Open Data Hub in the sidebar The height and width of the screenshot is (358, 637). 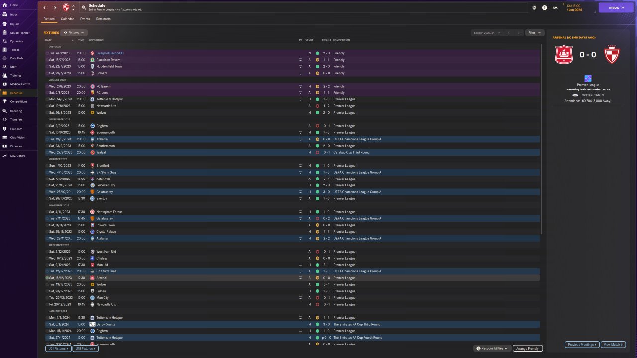click(x=5, y=58)
